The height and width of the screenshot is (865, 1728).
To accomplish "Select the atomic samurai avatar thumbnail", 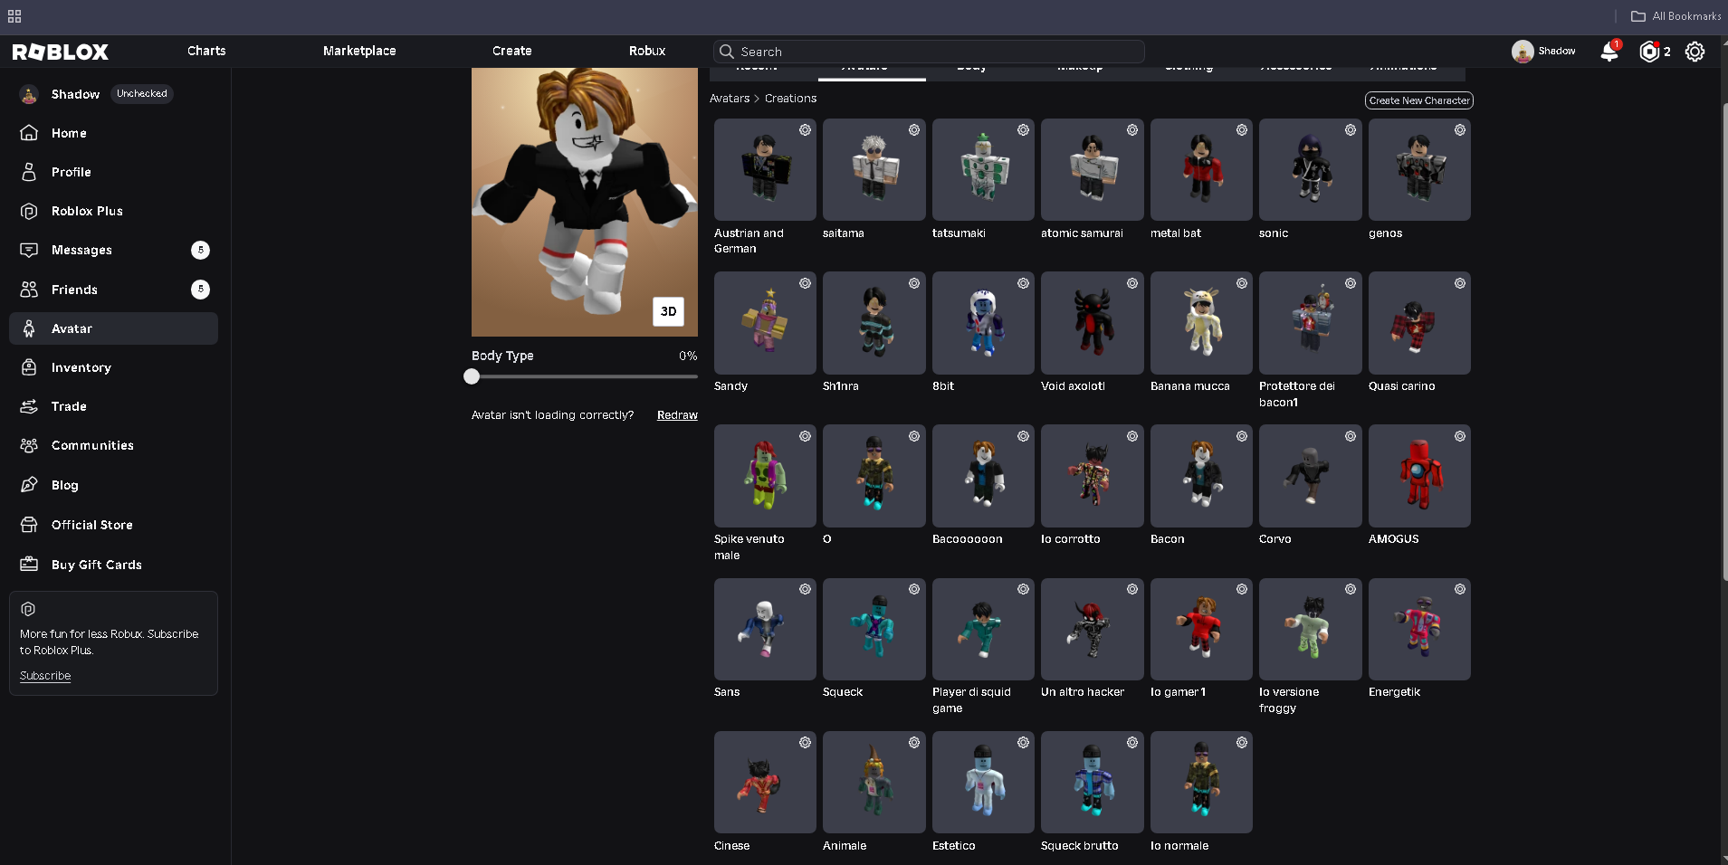I will [x=1093, y=170].
